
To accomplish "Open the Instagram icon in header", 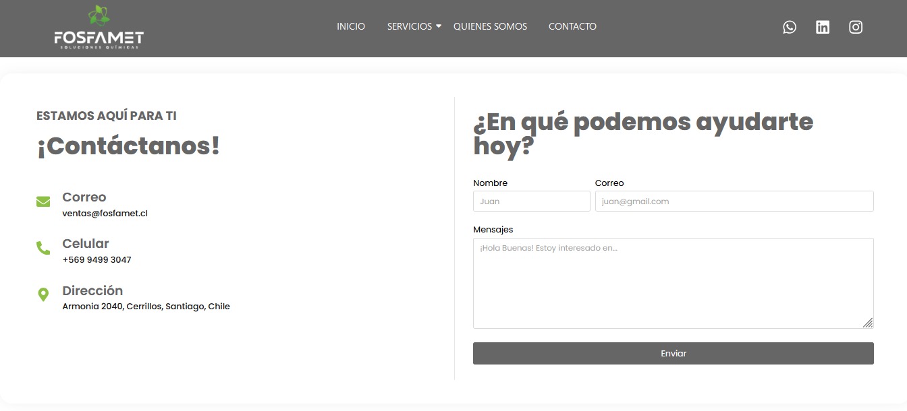I will click(856, 27).
